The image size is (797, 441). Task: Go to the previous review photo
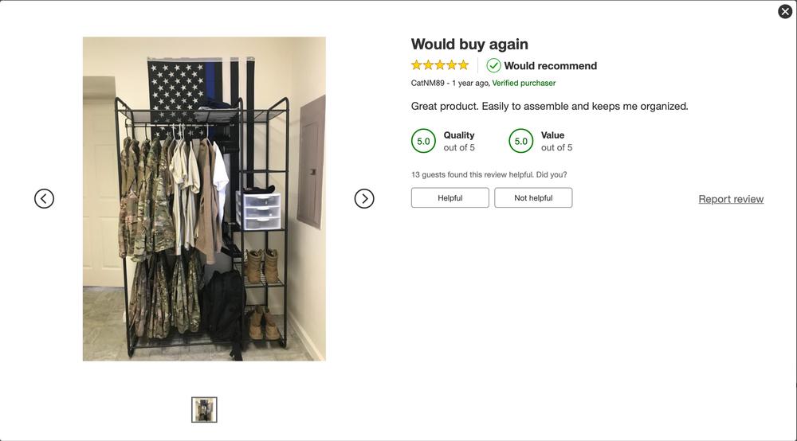(x=44, y=198)
